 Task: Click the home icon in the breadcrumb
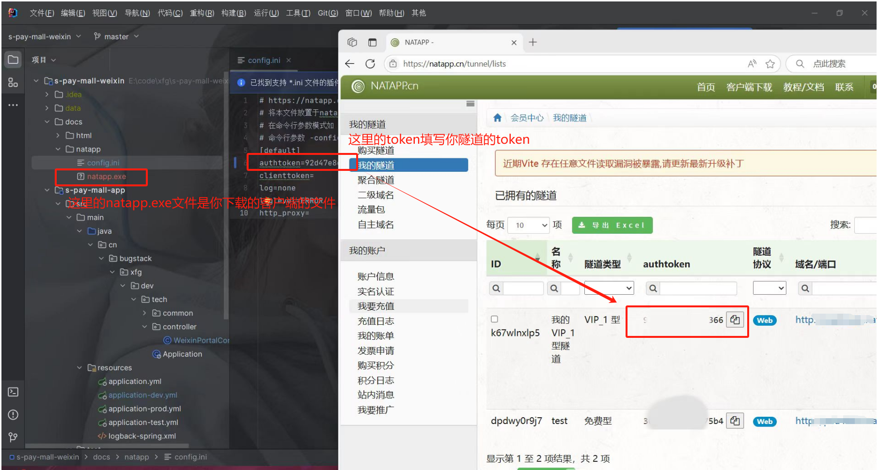497,118
